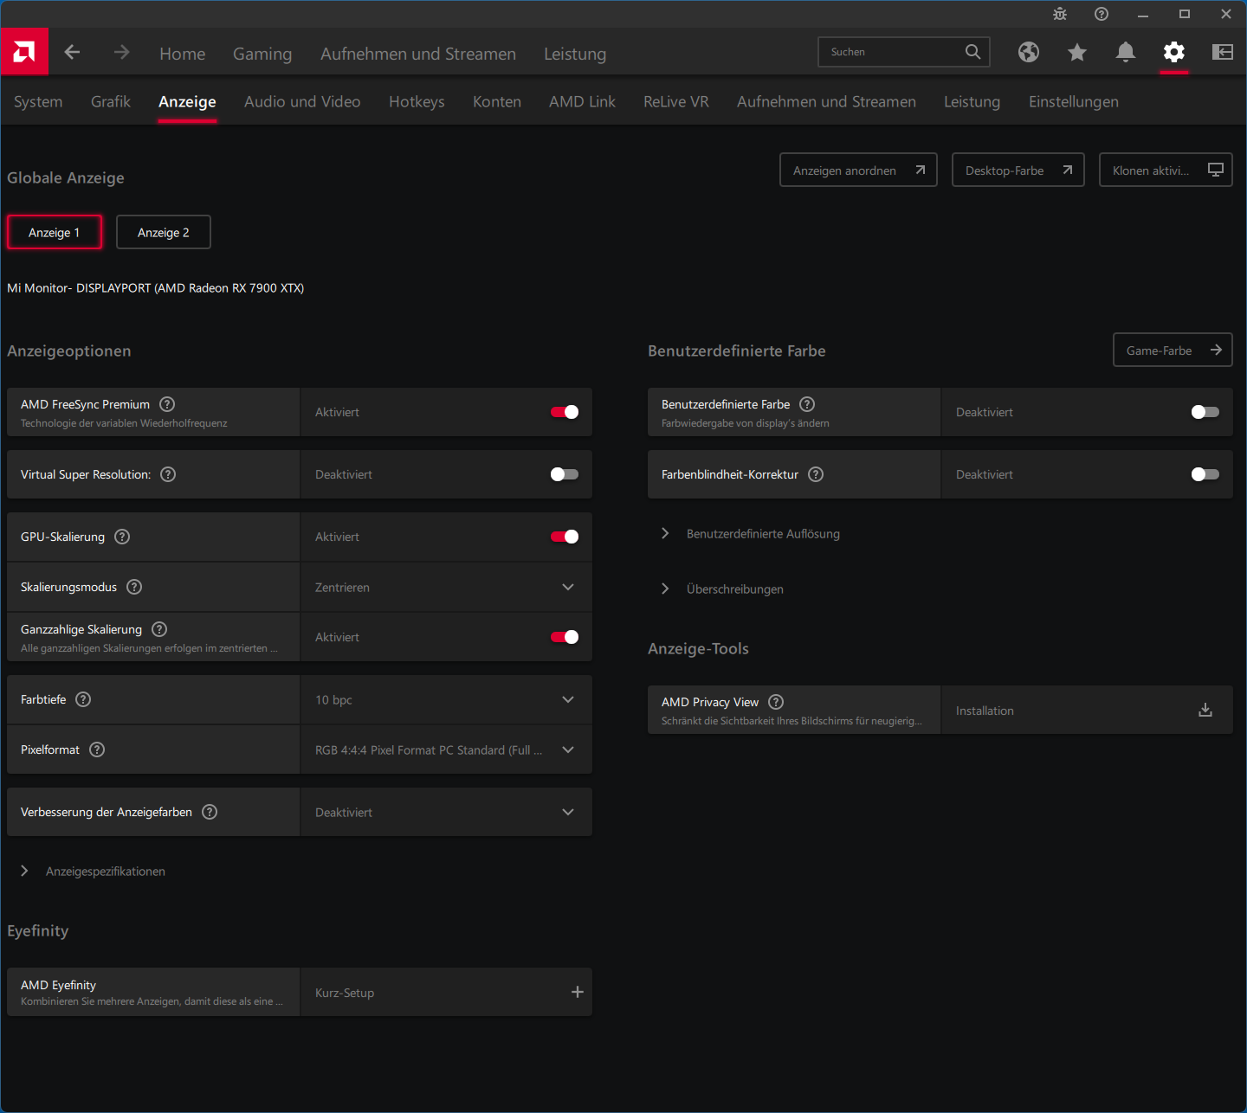
Task: Open Game-Farbe settings button
Action: pyautogui.click(x=1173, y=350)
